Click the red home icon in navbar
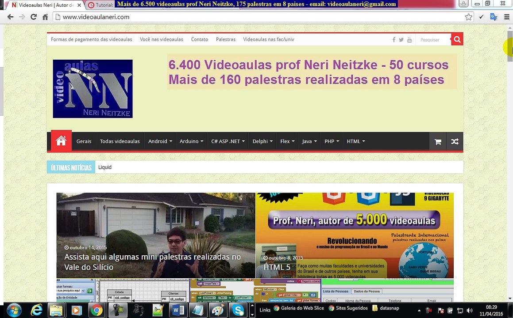 [61, 141]
